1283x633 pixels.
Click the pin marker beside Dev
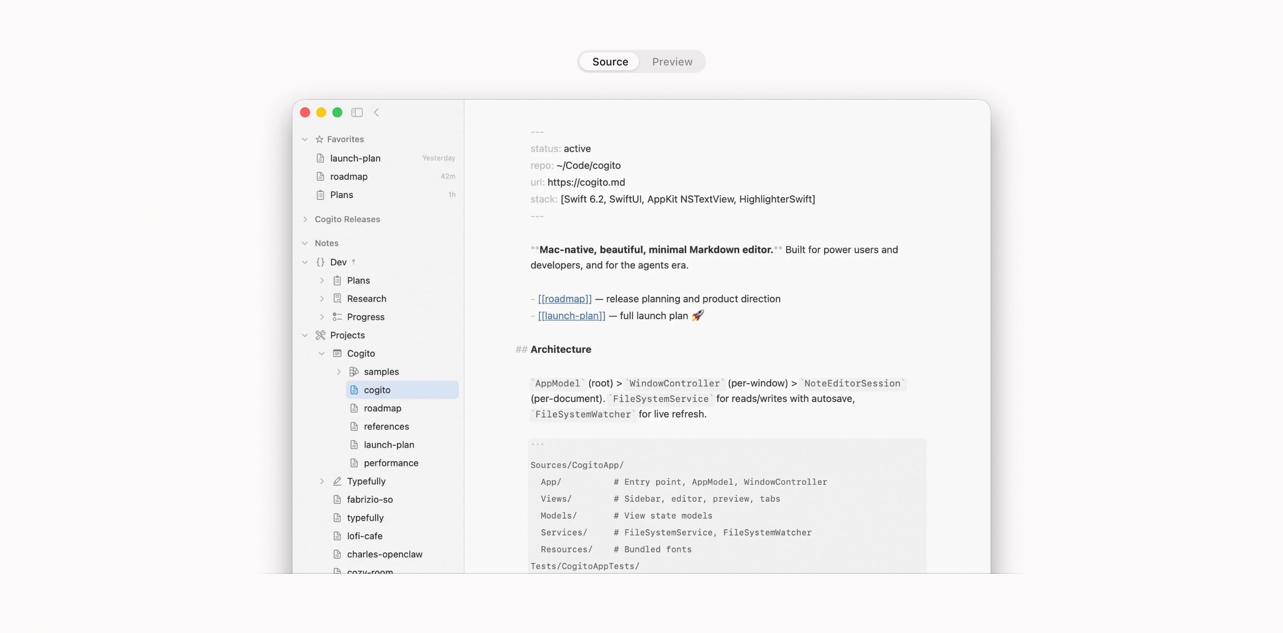pyautogui.click(x=353, y=262)
